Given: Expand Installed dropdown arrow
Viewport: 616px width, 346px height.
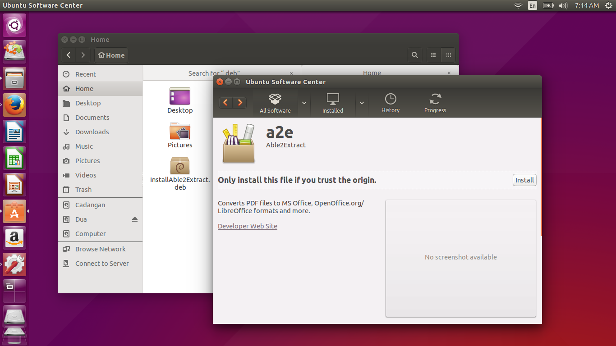Looking at the screenshot, I should [x=362, y=103].
